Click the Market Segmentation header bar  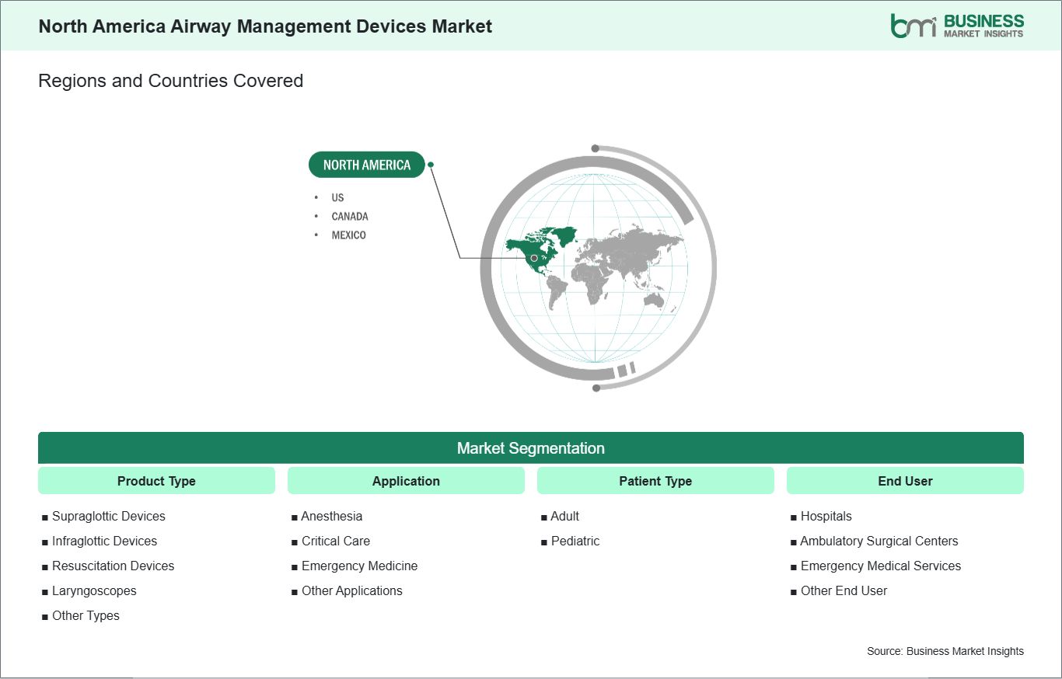pyautogui.click(x=531, y=448)
